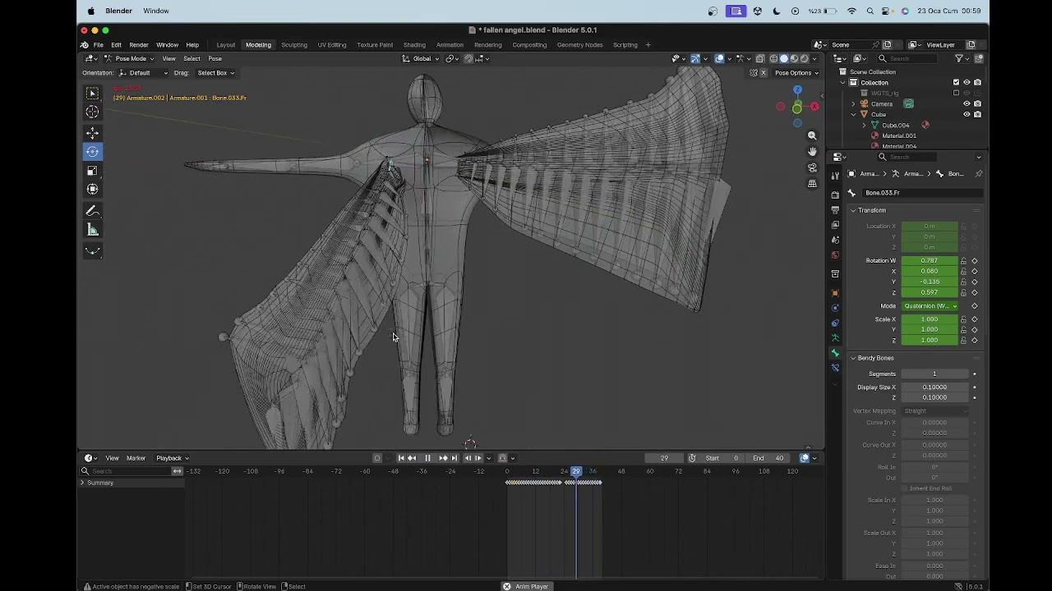
Task: Click the current frame field showing 29
Action: point(664,458)
